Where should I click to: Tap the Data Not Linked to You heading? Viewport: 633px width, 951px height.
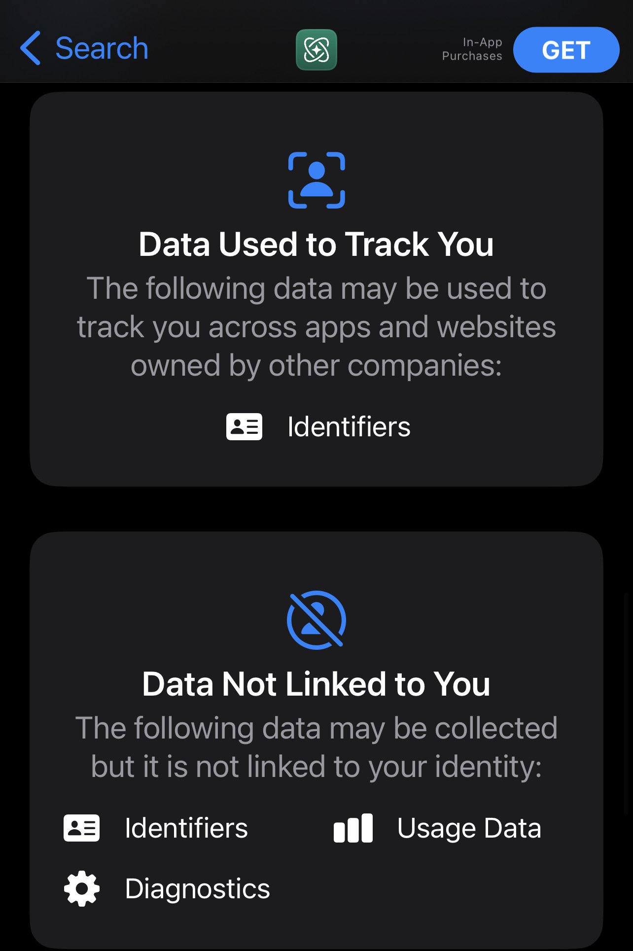tap(316, 684)
